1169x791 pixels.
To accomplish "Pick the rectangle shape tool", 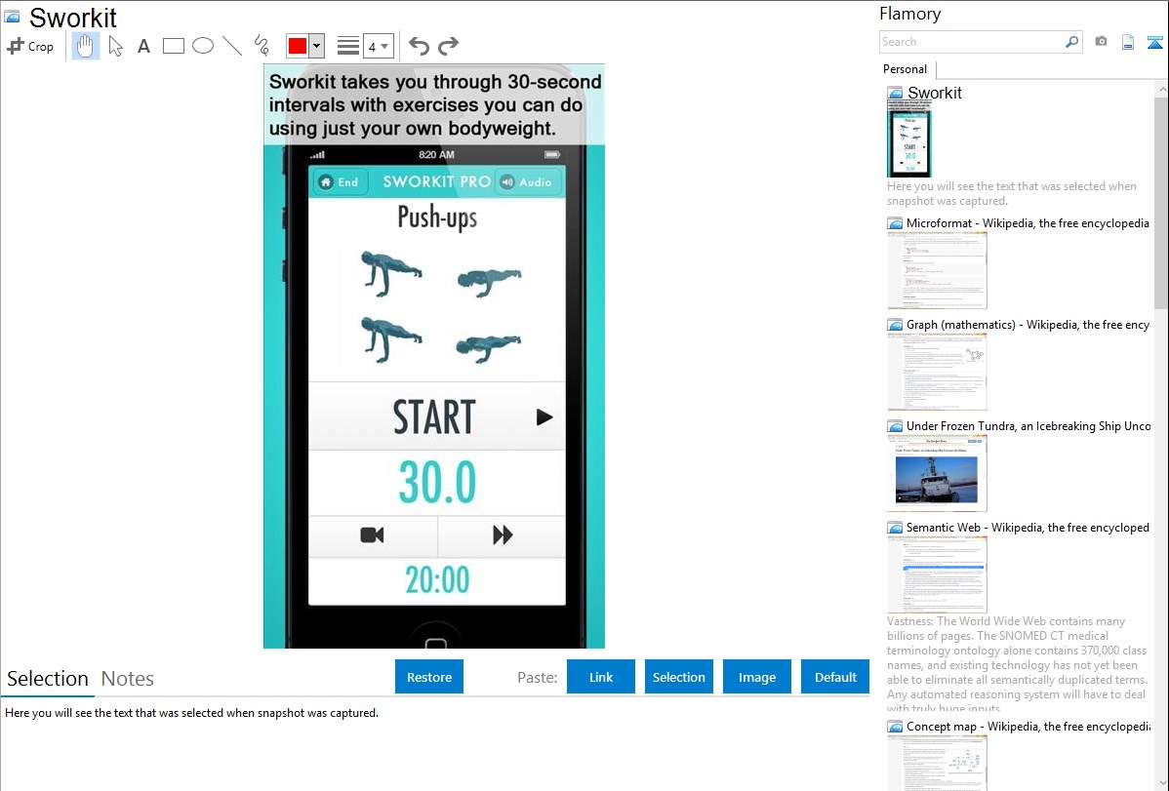I will pyautogui.click(x=173, y=46).
